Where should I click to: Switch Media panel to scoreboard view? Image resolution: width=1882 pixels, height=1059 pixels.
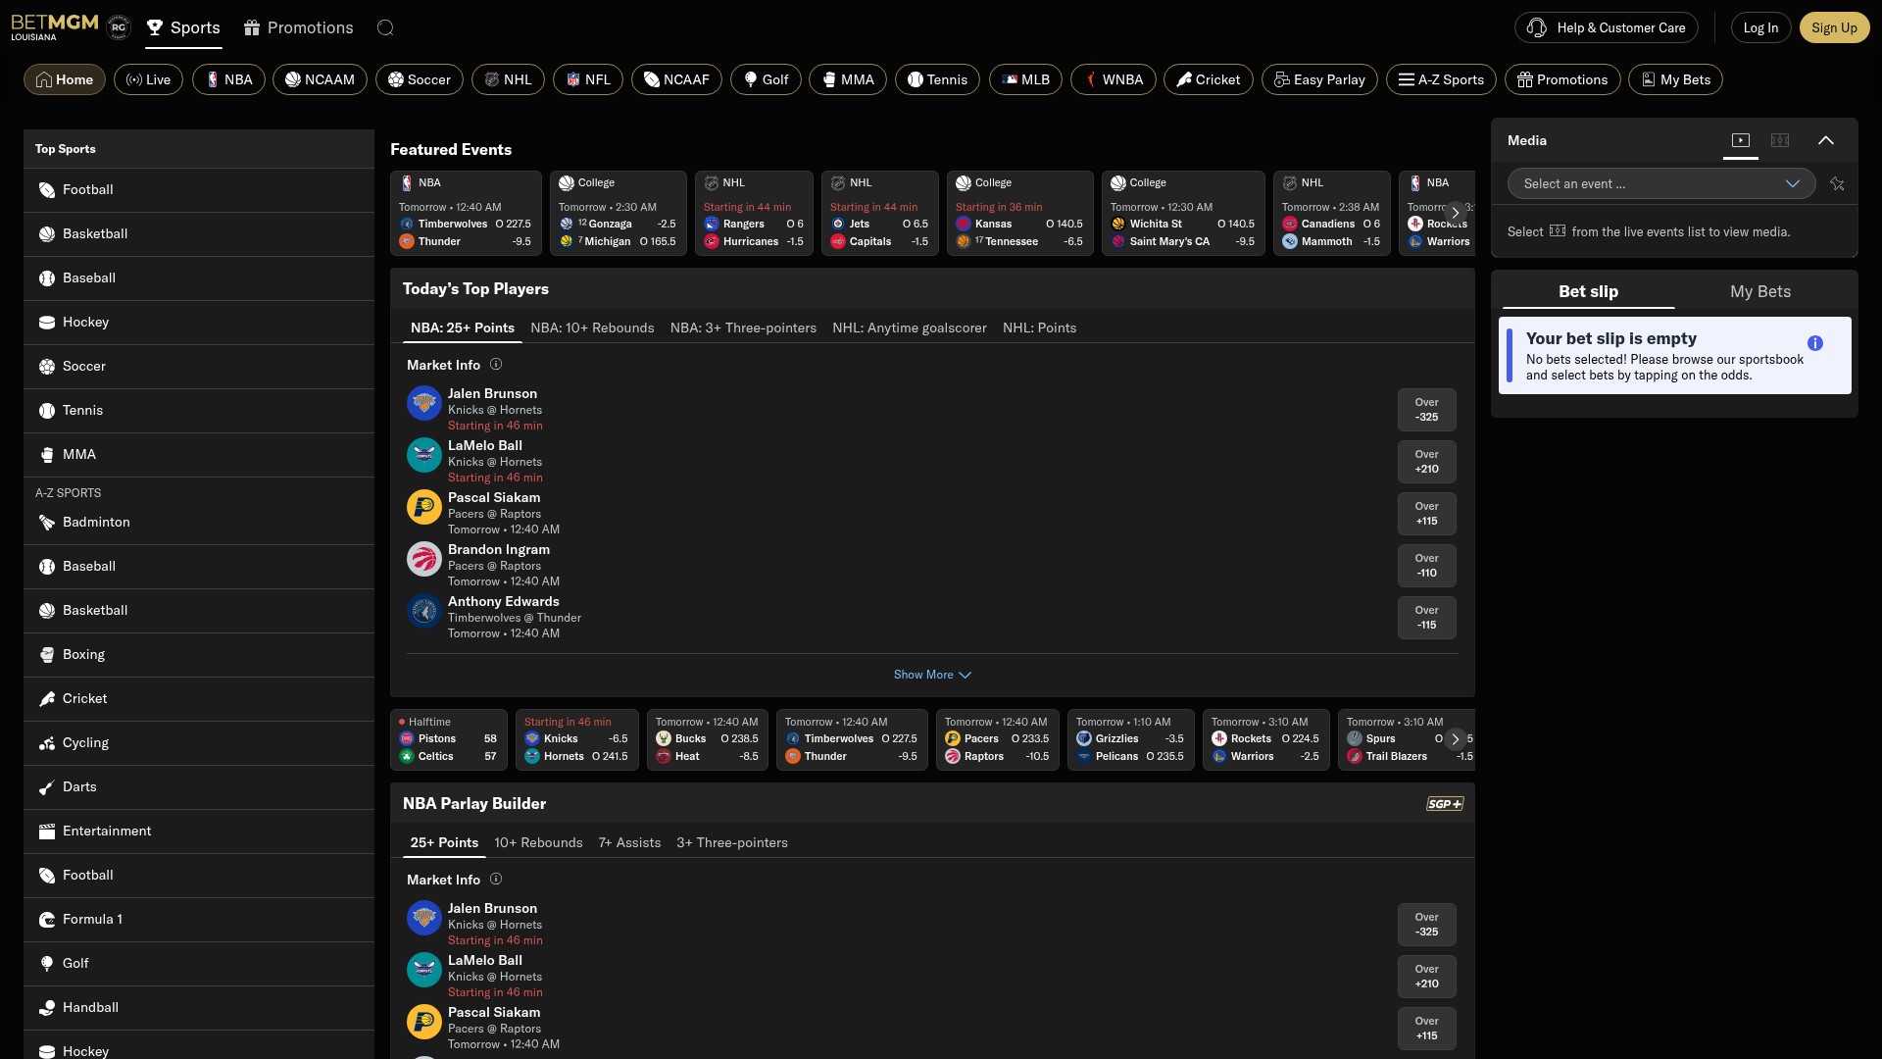point(1780,140)
